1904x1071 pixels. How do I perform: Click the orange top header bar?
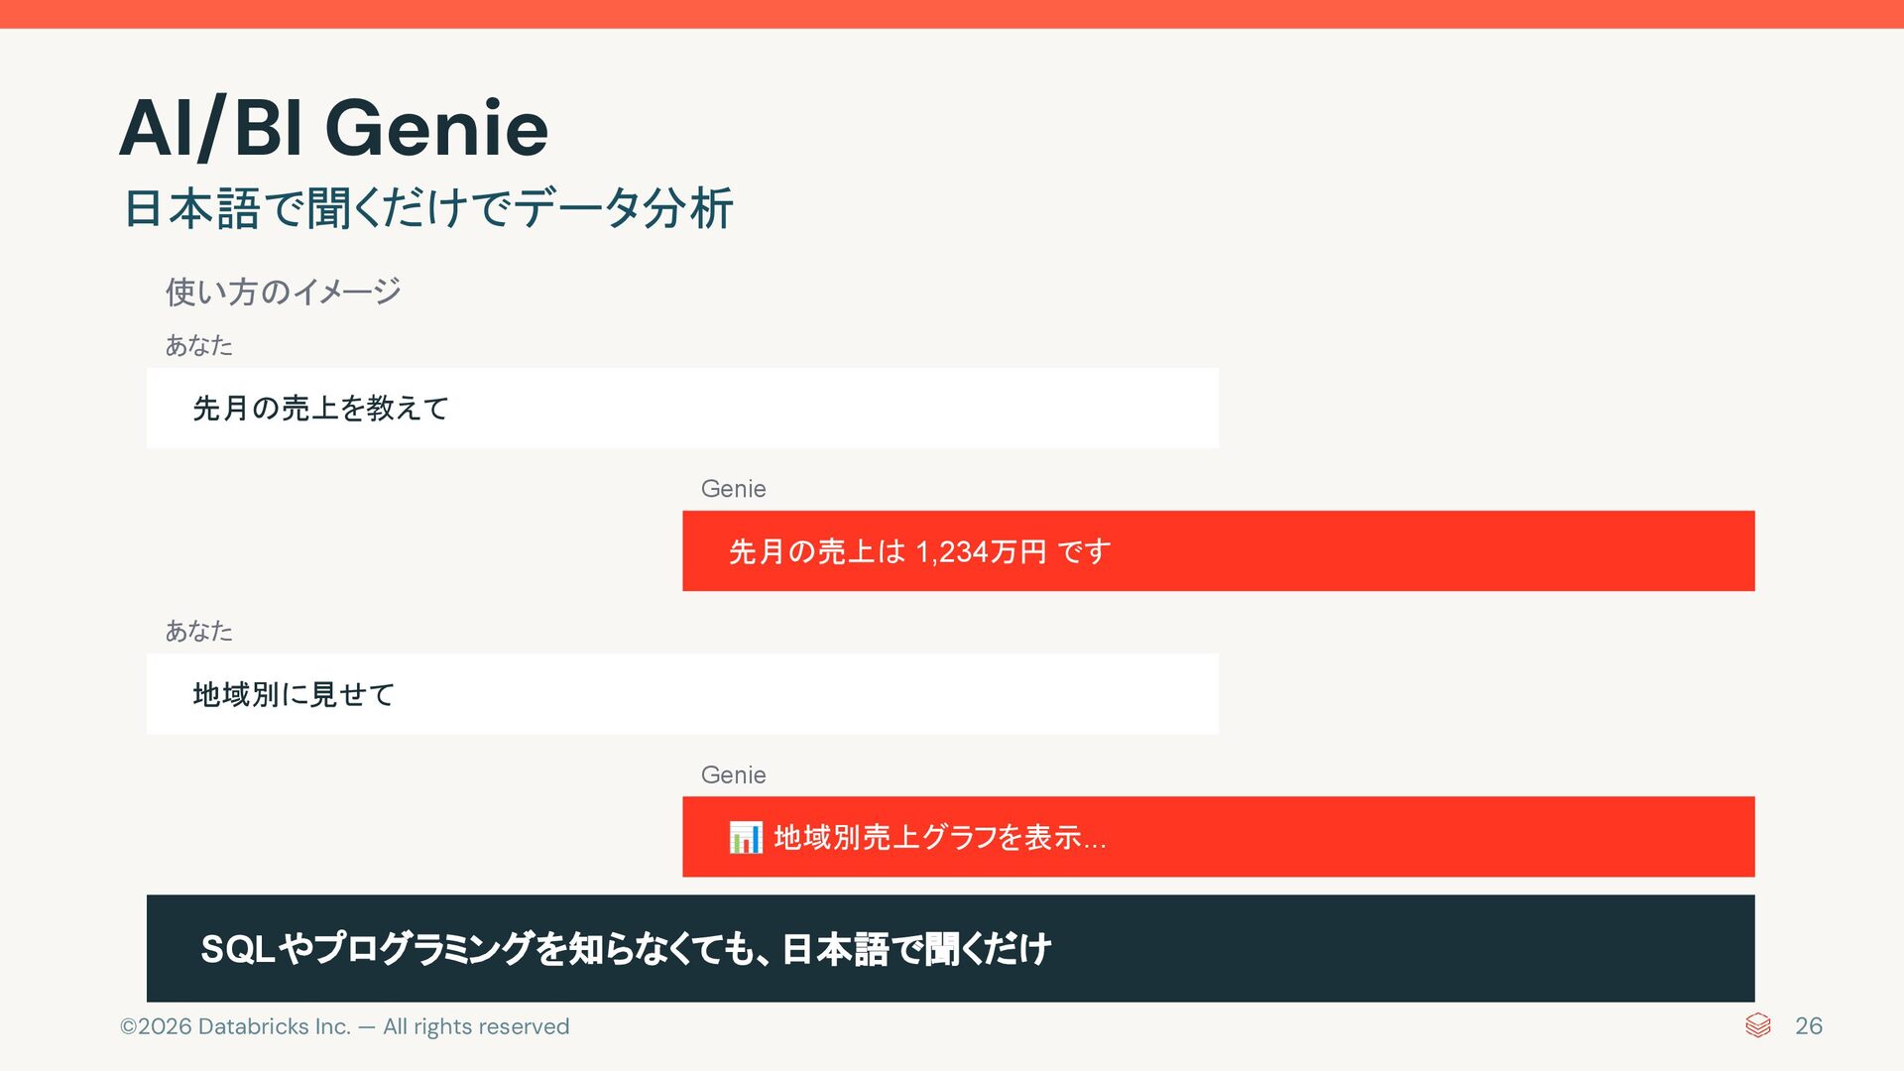[x=952, y=14]
